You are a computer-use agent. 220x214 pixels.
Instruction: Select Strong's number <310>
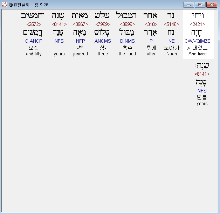point(151,24)
